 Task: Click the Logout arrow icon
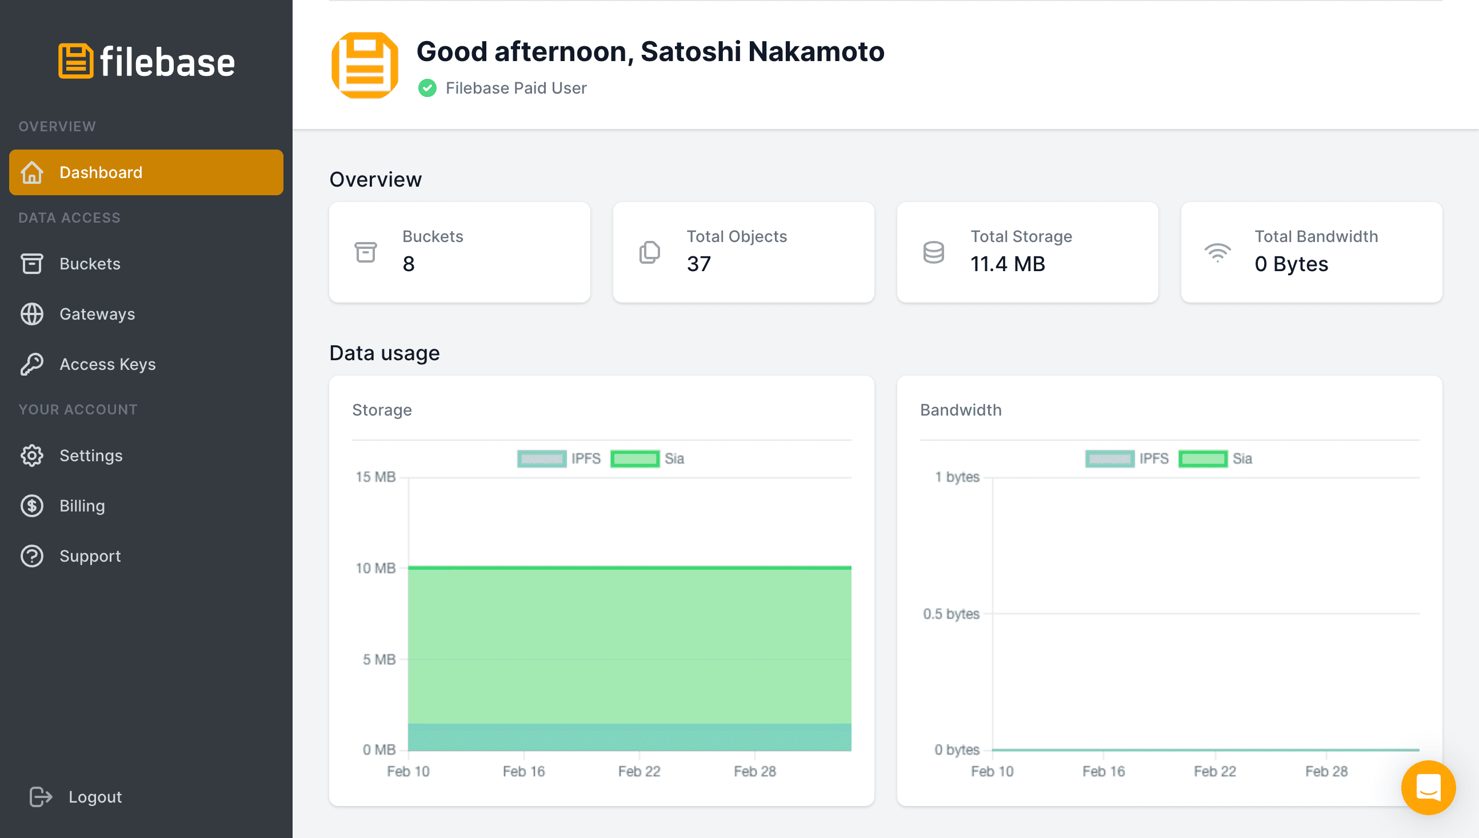41,796
